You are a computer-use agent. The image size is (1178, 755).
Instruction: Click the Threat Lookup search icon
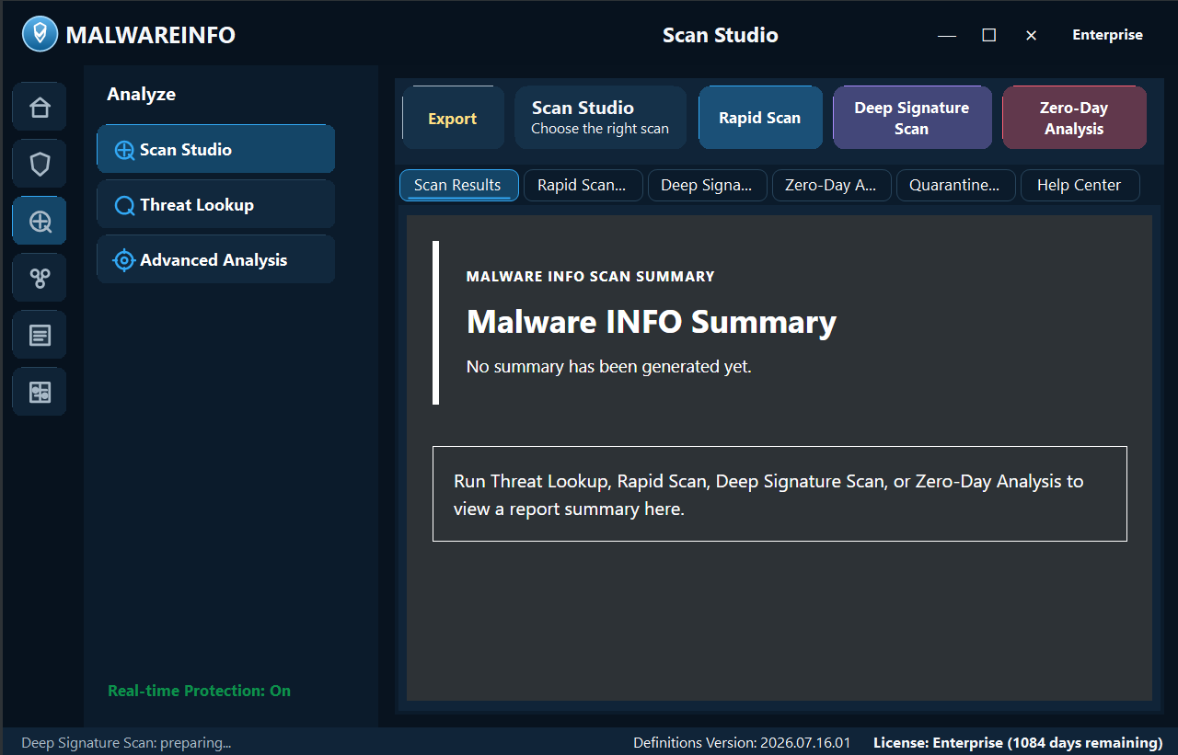coord(124,205)
